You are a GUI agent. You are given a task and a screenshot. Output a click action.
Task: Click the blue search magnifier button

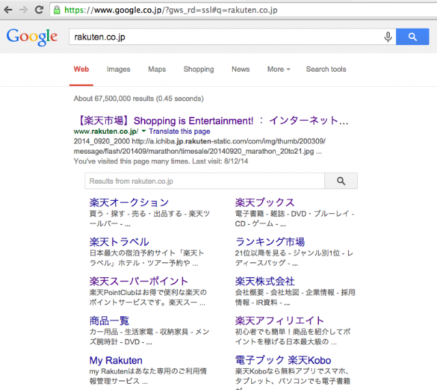(x=412, y=36)
